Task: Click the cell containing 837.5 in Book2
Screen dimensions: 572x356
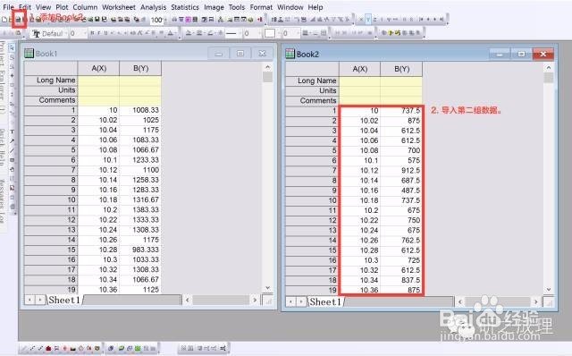Action: pyautogui.click(x=401, y=280)
